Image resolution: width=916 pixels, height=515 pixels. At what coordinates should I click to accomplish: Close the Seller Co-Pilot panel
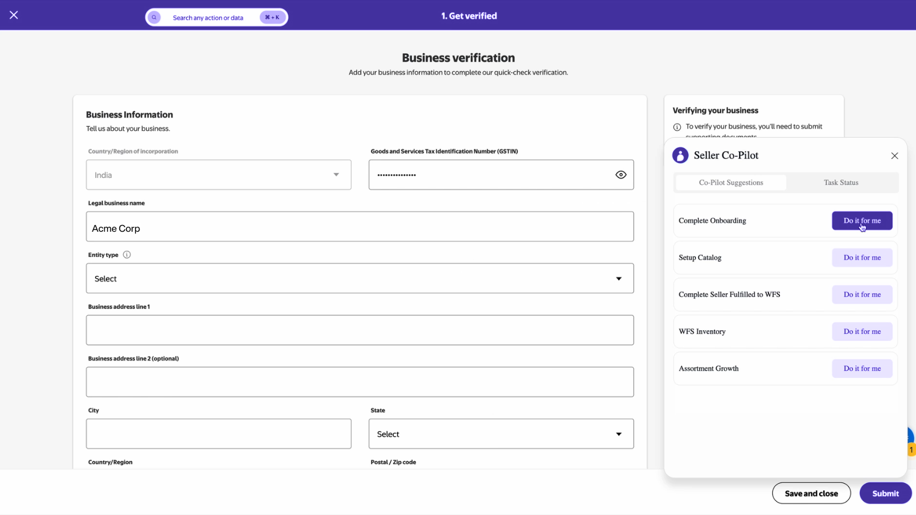894,156
